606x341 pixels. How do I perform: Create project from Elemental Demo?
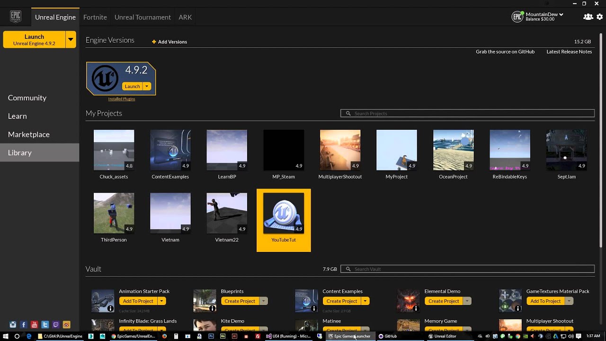(x=444, y=301)
